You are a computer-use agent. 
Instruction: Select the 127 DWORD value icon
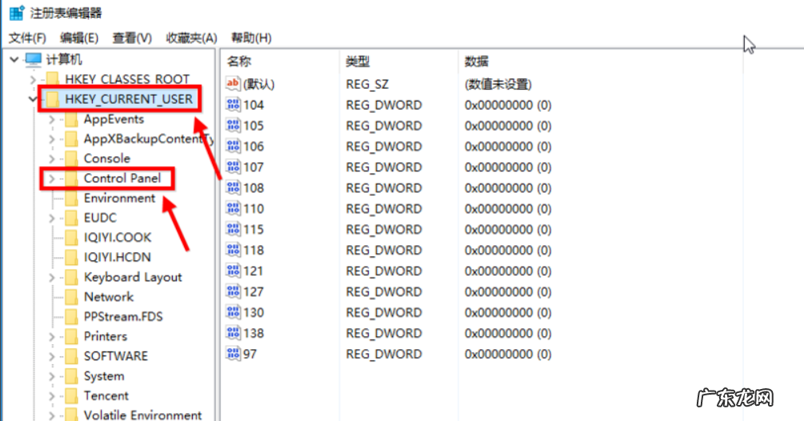tap(233, 292)
